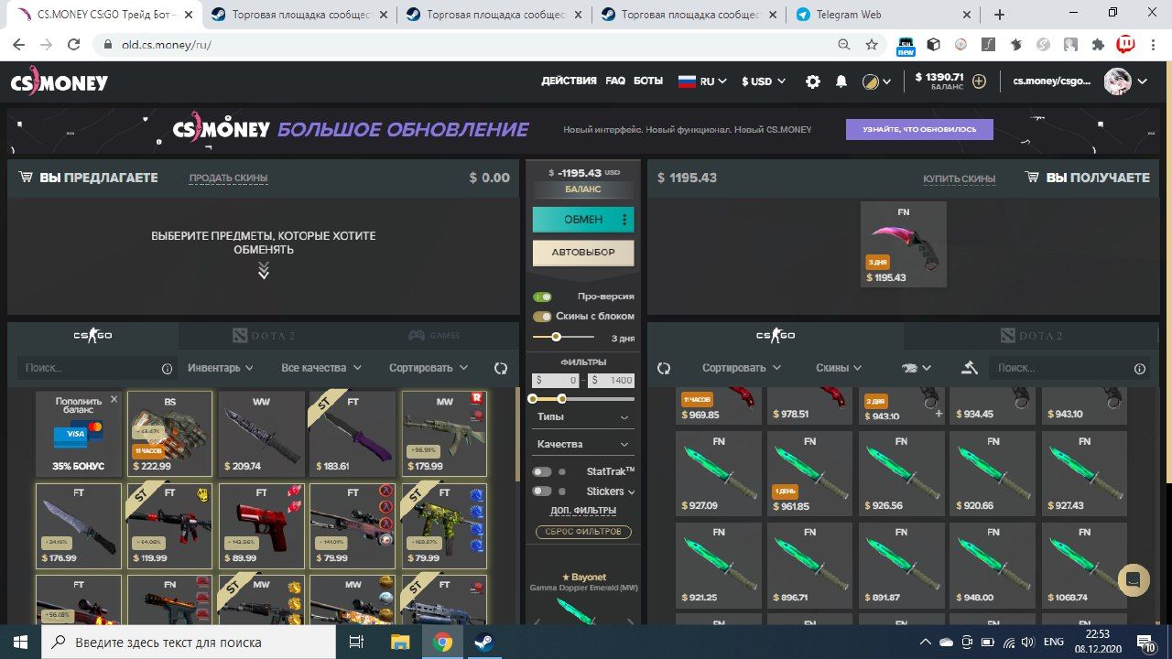This screenshot has width=1172, height=659.
Task: Open currency USD dropdown
Action: point(764,81)
